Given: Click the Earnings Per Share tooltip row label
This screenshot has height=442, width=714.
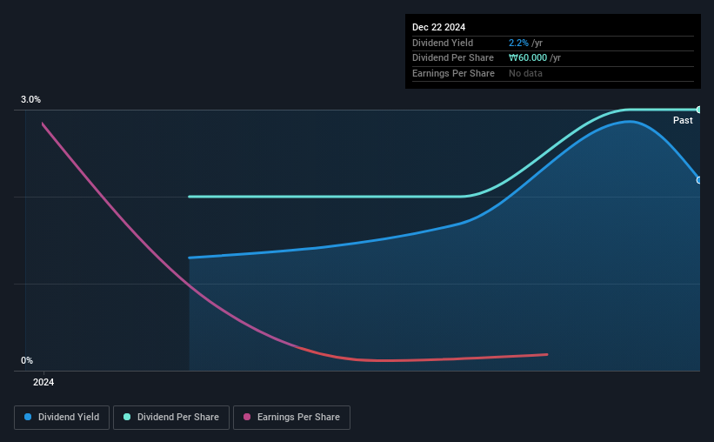Looking at the screenshot, I should [x=453, y=73].
